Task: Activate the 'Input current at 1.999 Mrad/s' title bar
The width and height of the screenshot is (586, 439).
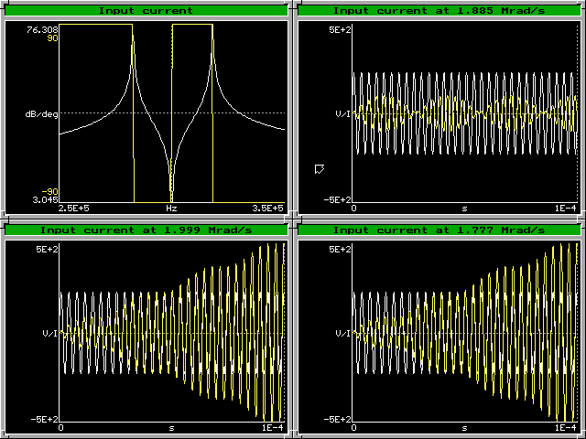Action: [x=146, y=230]
